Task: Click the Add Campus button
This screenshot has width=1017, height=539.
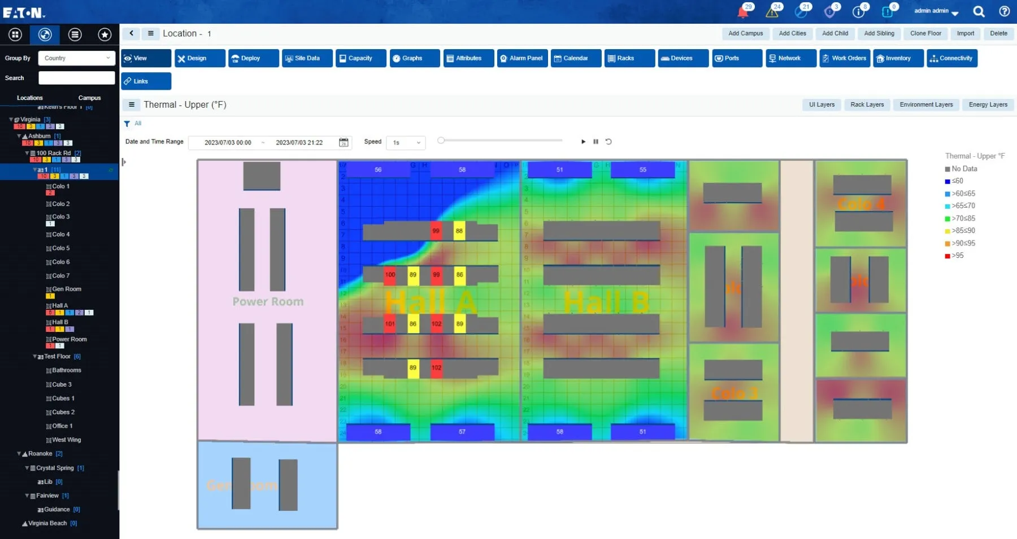Action: point(745,33)
